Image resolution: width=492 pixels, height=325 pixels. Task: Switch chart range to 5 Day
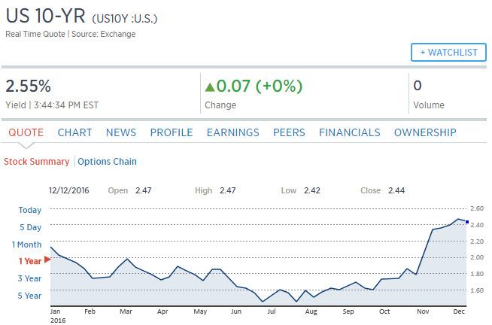pyautogui.click(x=30, y=227)
